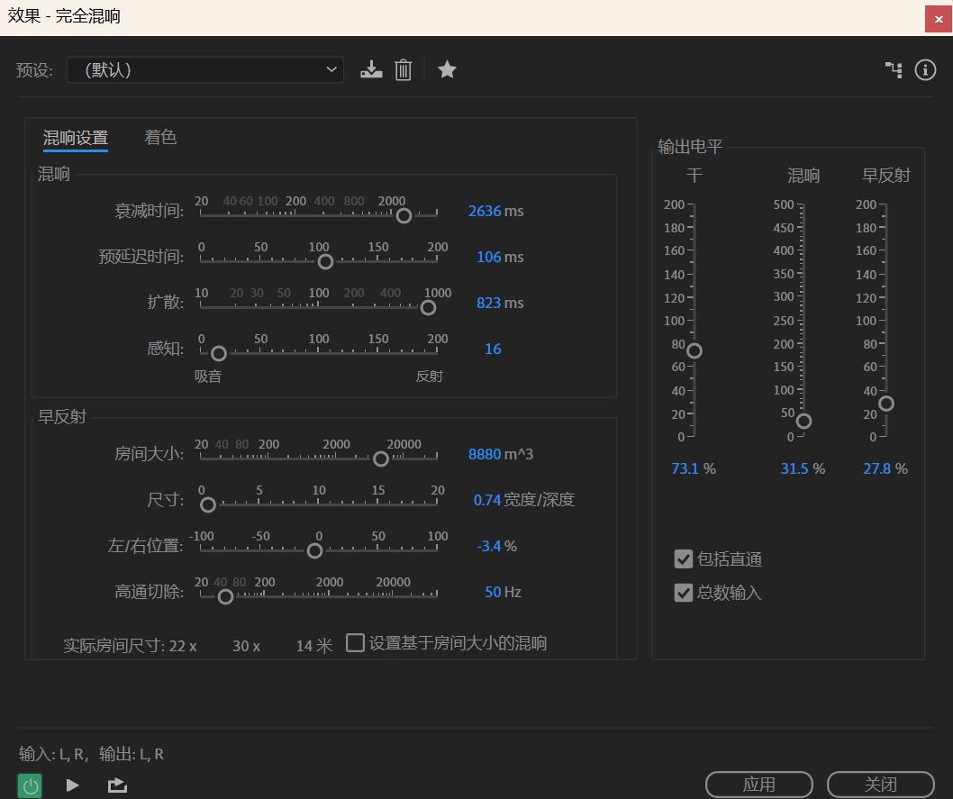Open the 预设 dropdown list

click(x=205, y=69)
